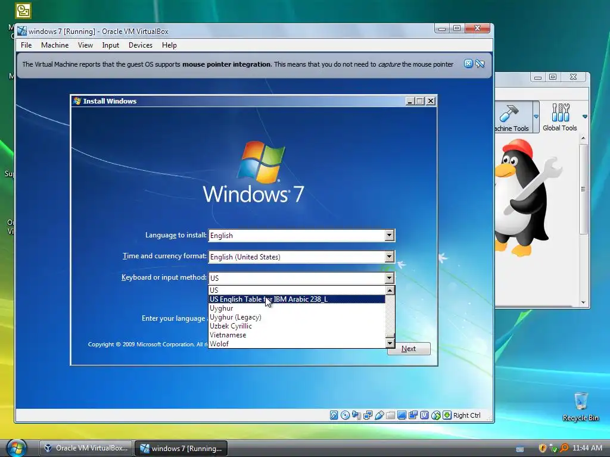Click the security shield tray icon
Viewport: 610px width, 457px height.
[542, 448]
